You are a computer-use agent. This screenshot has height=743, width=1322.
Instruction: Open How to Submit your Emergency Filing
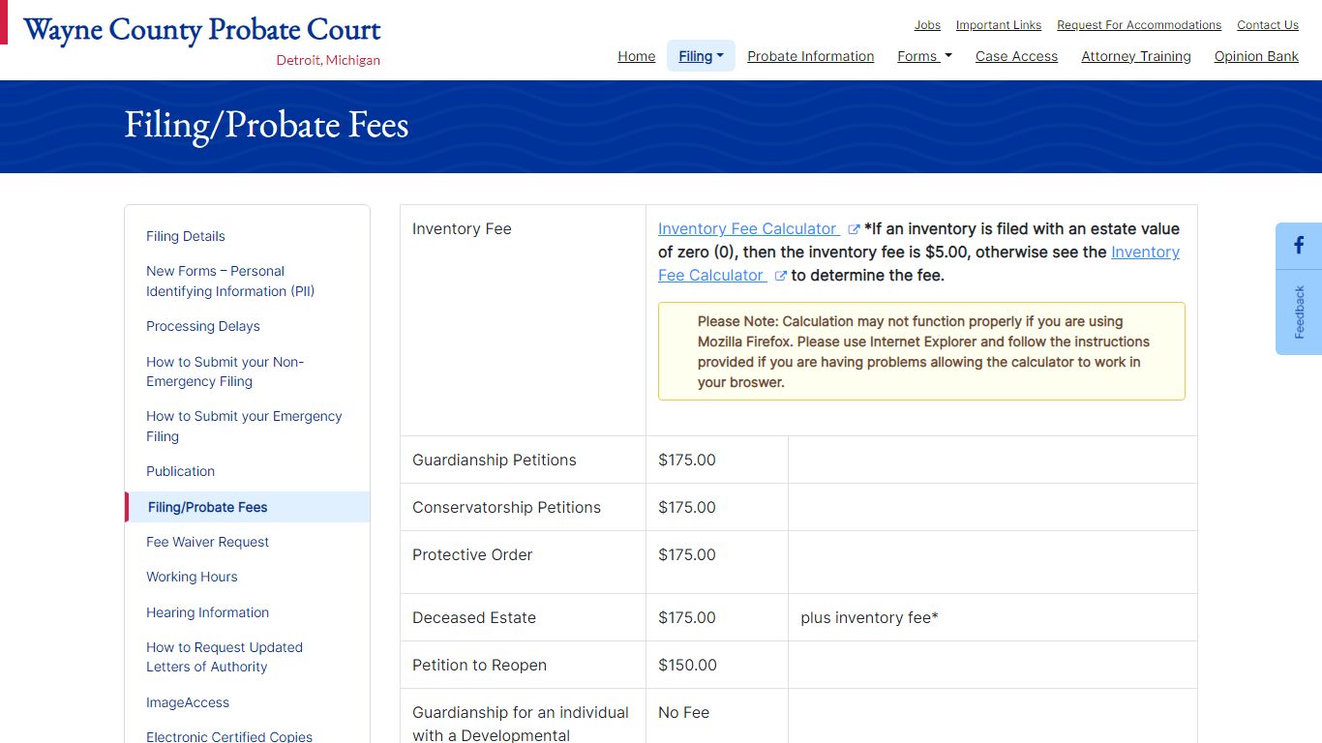244,427
